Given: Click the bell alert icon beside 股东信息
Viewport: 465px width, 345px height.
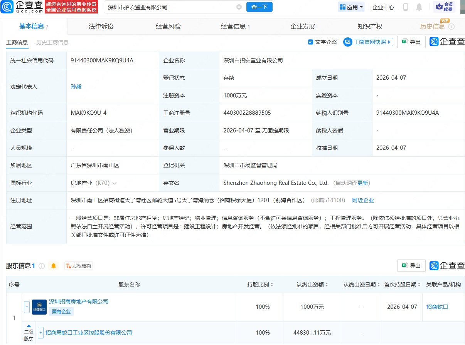Looking at the screenshot, I should [x=53, y=265].
